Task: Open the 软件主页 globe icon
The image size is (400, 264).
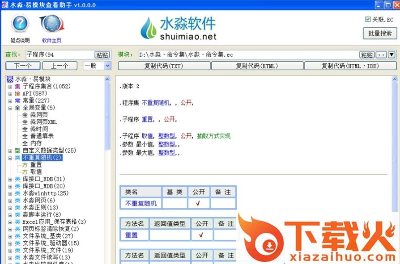Action: [x=52, y=24]
